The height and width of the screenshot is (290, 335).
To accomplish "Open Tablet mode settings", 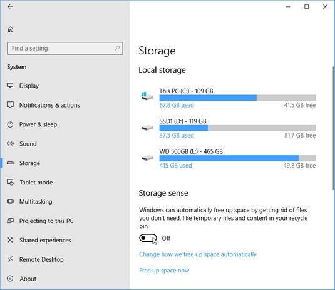I will coord(36,182).
